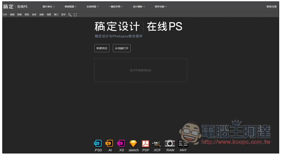This screenshot has width=281, height=155.
Task: Click the 从电脑打开 button
Action: pyautogui.click(x=122, y=48)
